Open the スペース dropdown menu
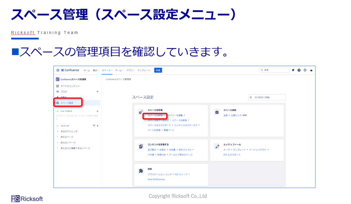 click(107, 70)
